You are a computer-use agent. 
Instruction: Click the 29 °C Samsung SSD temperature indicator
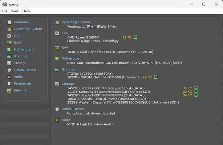tap(196, 92)
